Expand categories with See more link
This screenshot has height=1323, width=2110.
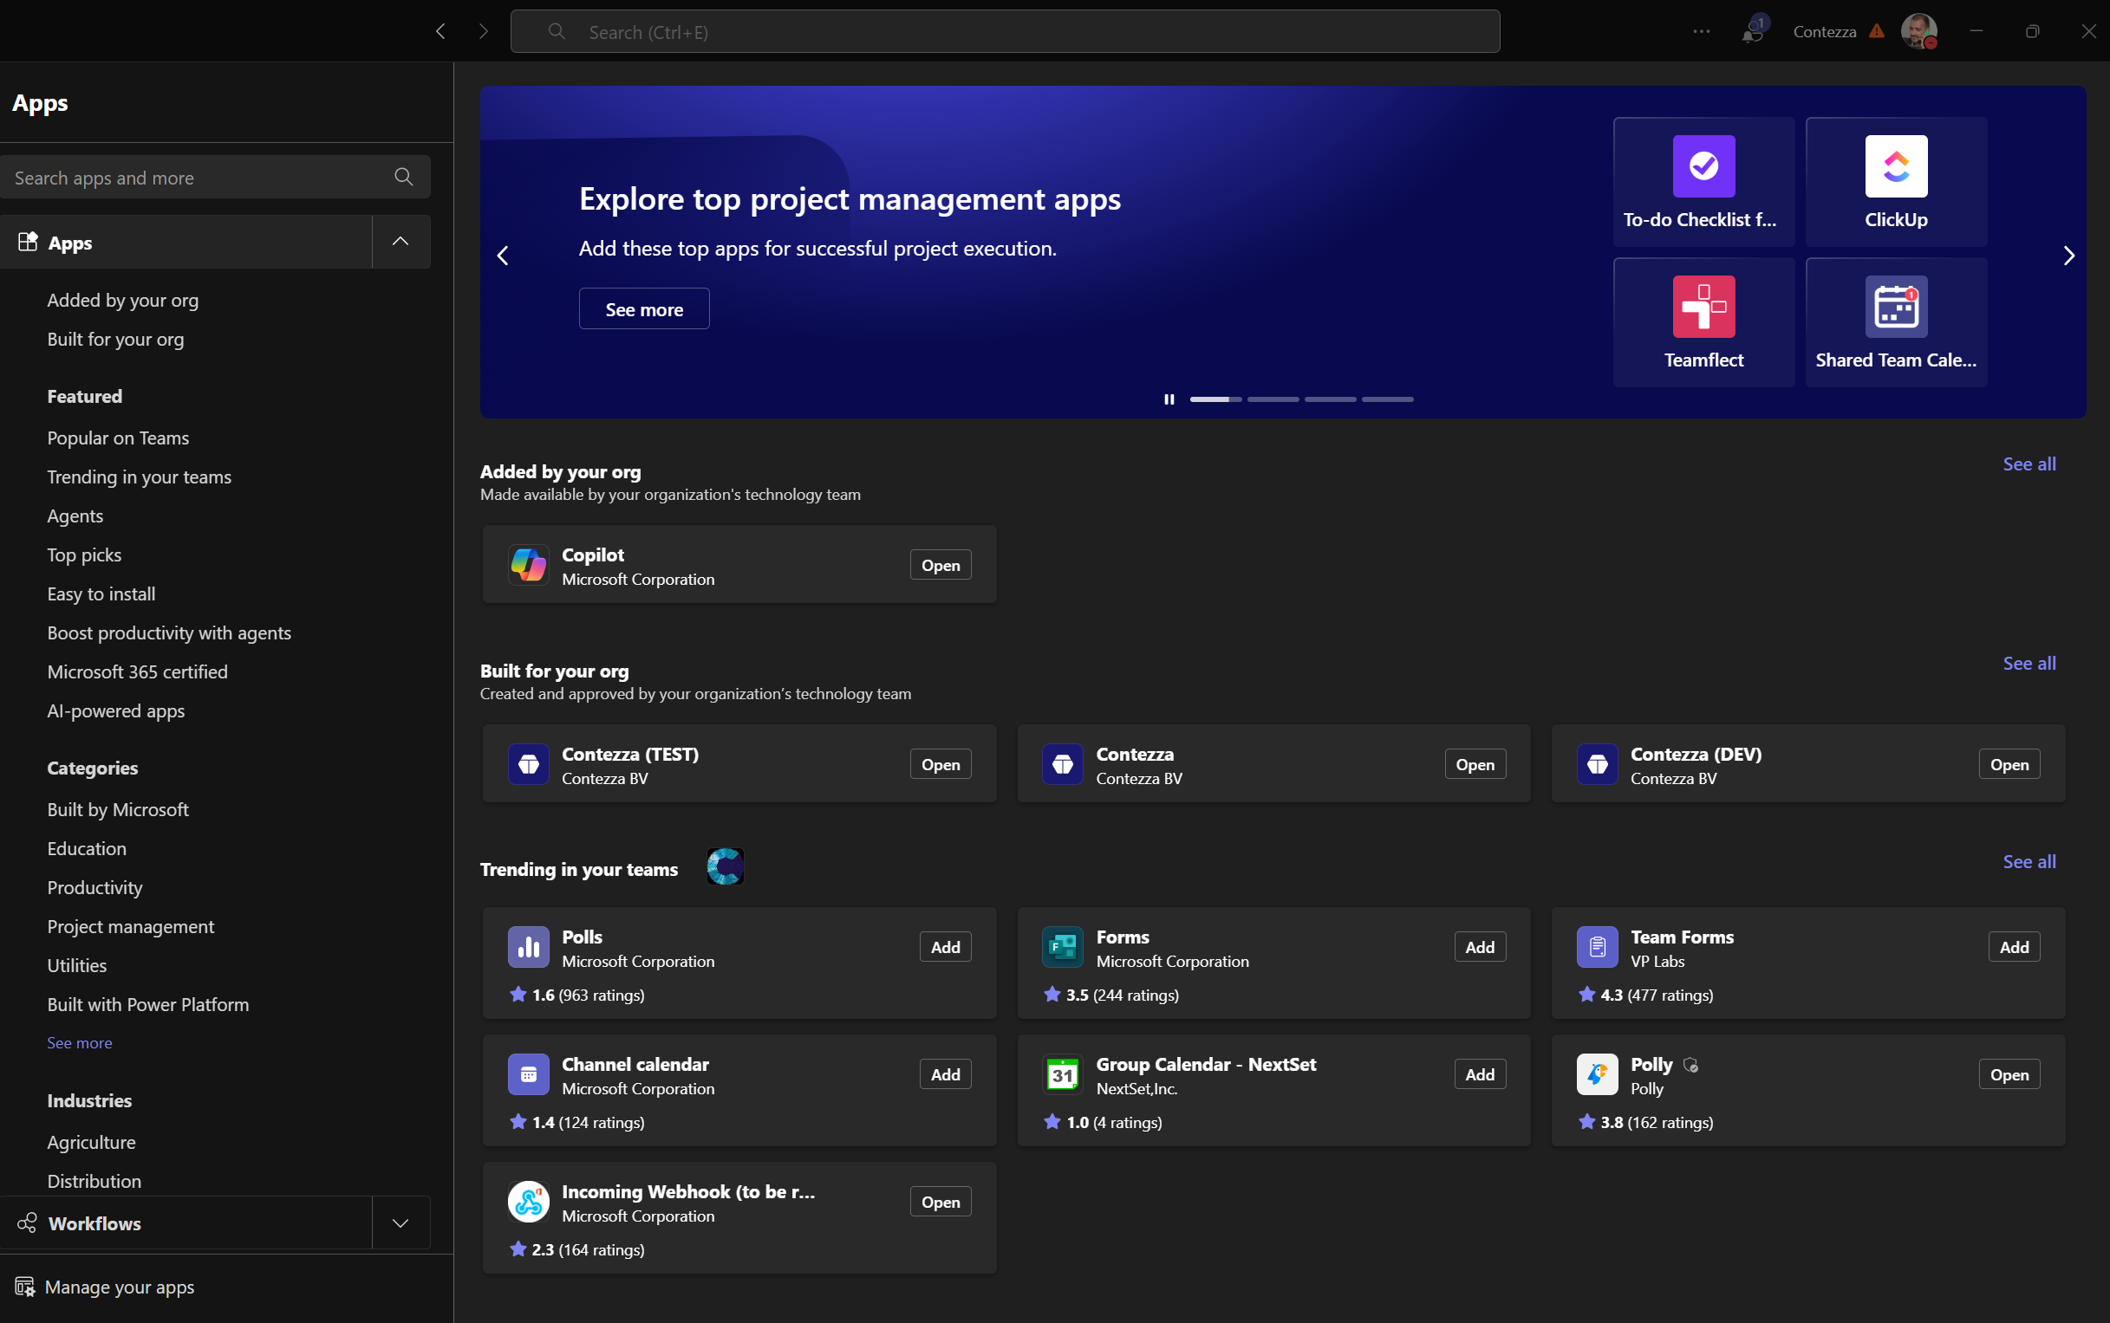point(80,1043)
